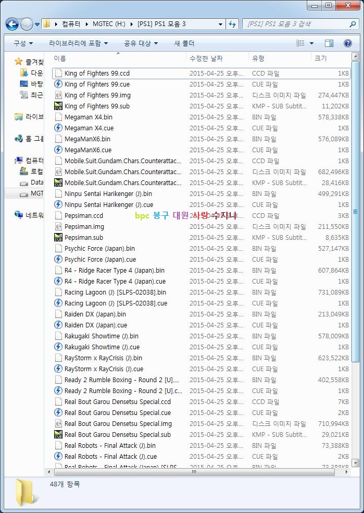
Task: Click the Pepsiman.img disc image icon
Action: 58,226
